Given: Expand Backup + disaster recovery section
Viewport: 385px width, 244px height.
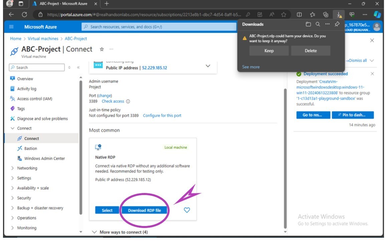Looking at the screenshot, I should click(x=12, y=208).
